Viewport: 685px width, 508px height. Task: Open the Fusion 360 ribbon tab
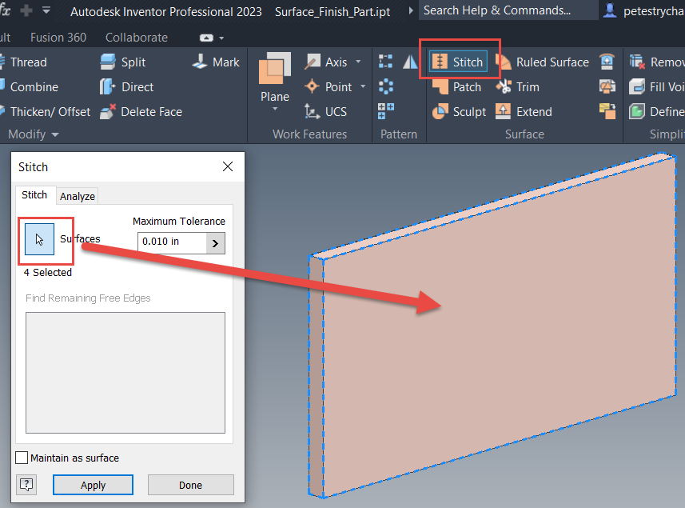[58, 37]
